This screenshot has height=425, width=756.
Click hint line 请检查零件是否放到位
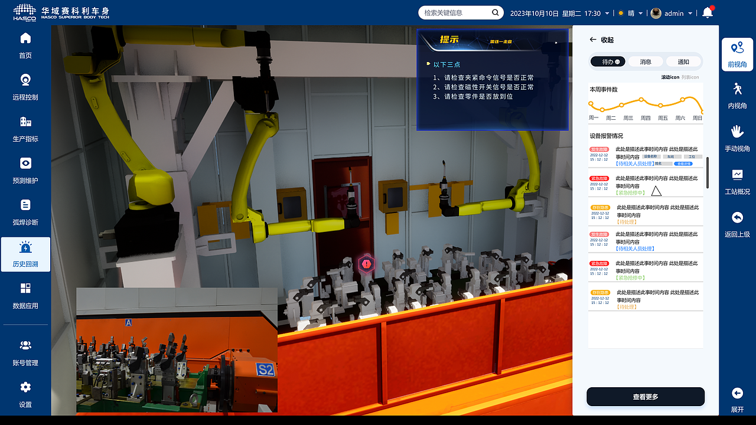[473, 96]
